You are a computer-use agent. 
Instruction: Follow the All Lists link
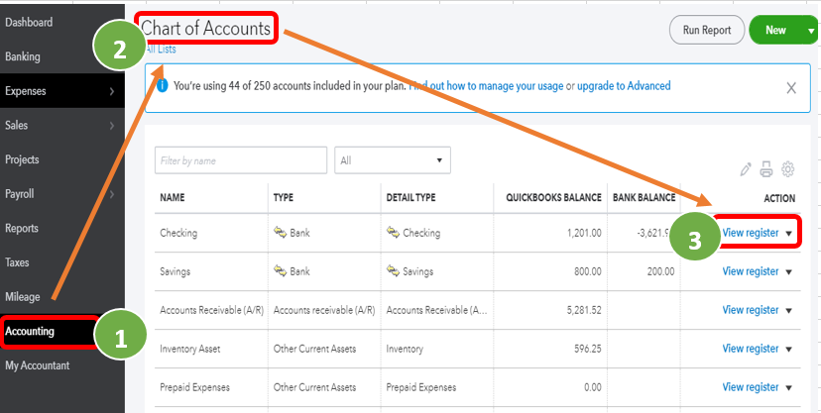pos(161,50)
